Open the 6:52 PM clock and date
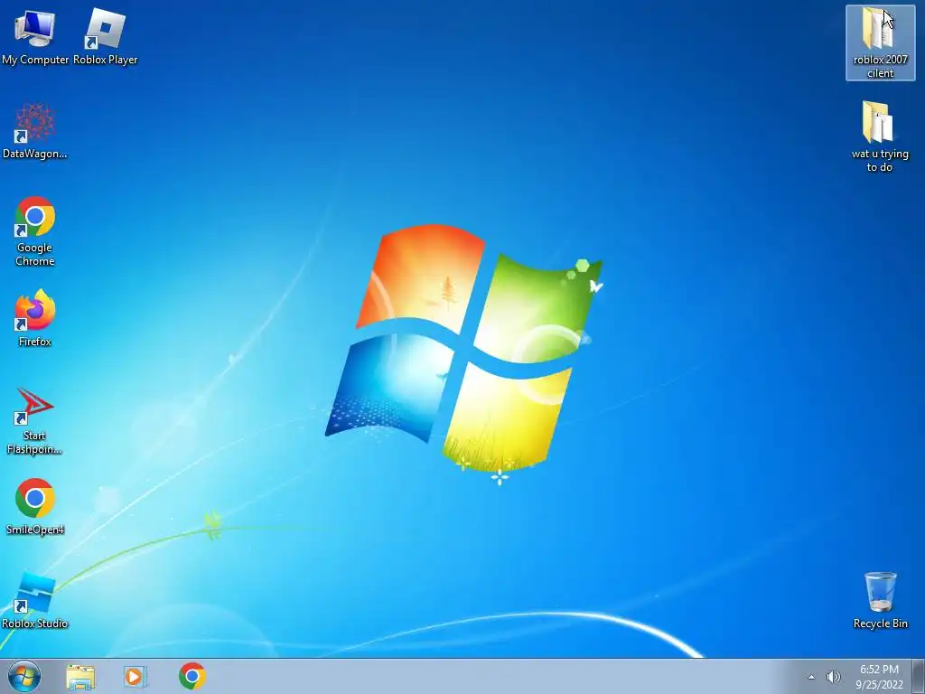This screenshot has height=694, width=925. pos(879,677)
